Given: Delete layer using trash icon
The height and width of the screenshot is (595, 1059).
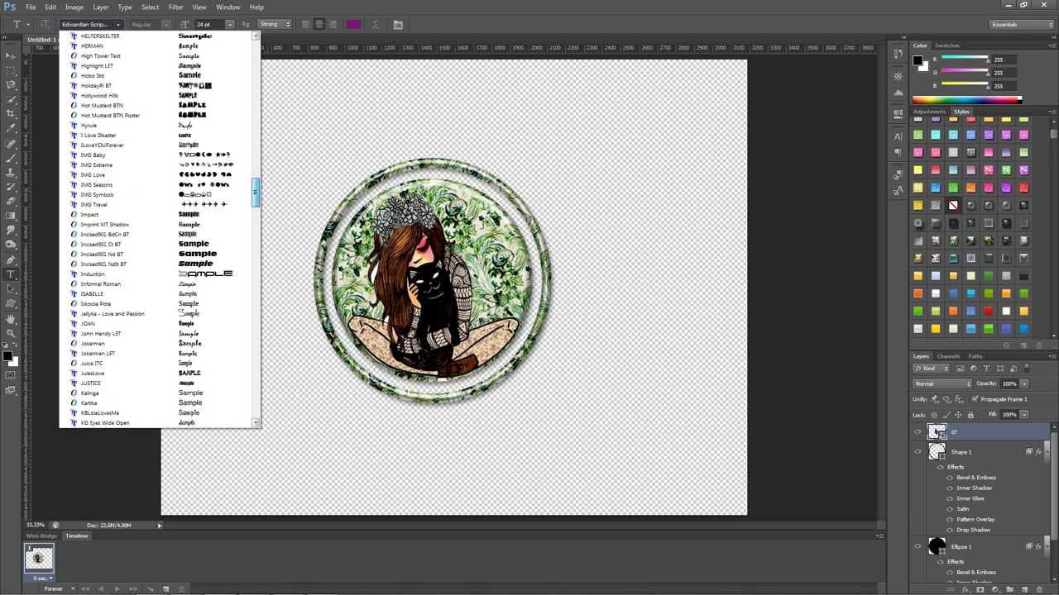Looking at the screenshot, I should pos(1038,589).
